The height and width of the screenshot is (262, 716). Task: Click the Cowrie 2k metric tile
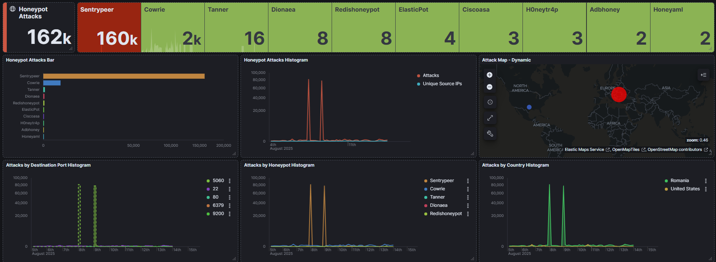click(173, 27)
